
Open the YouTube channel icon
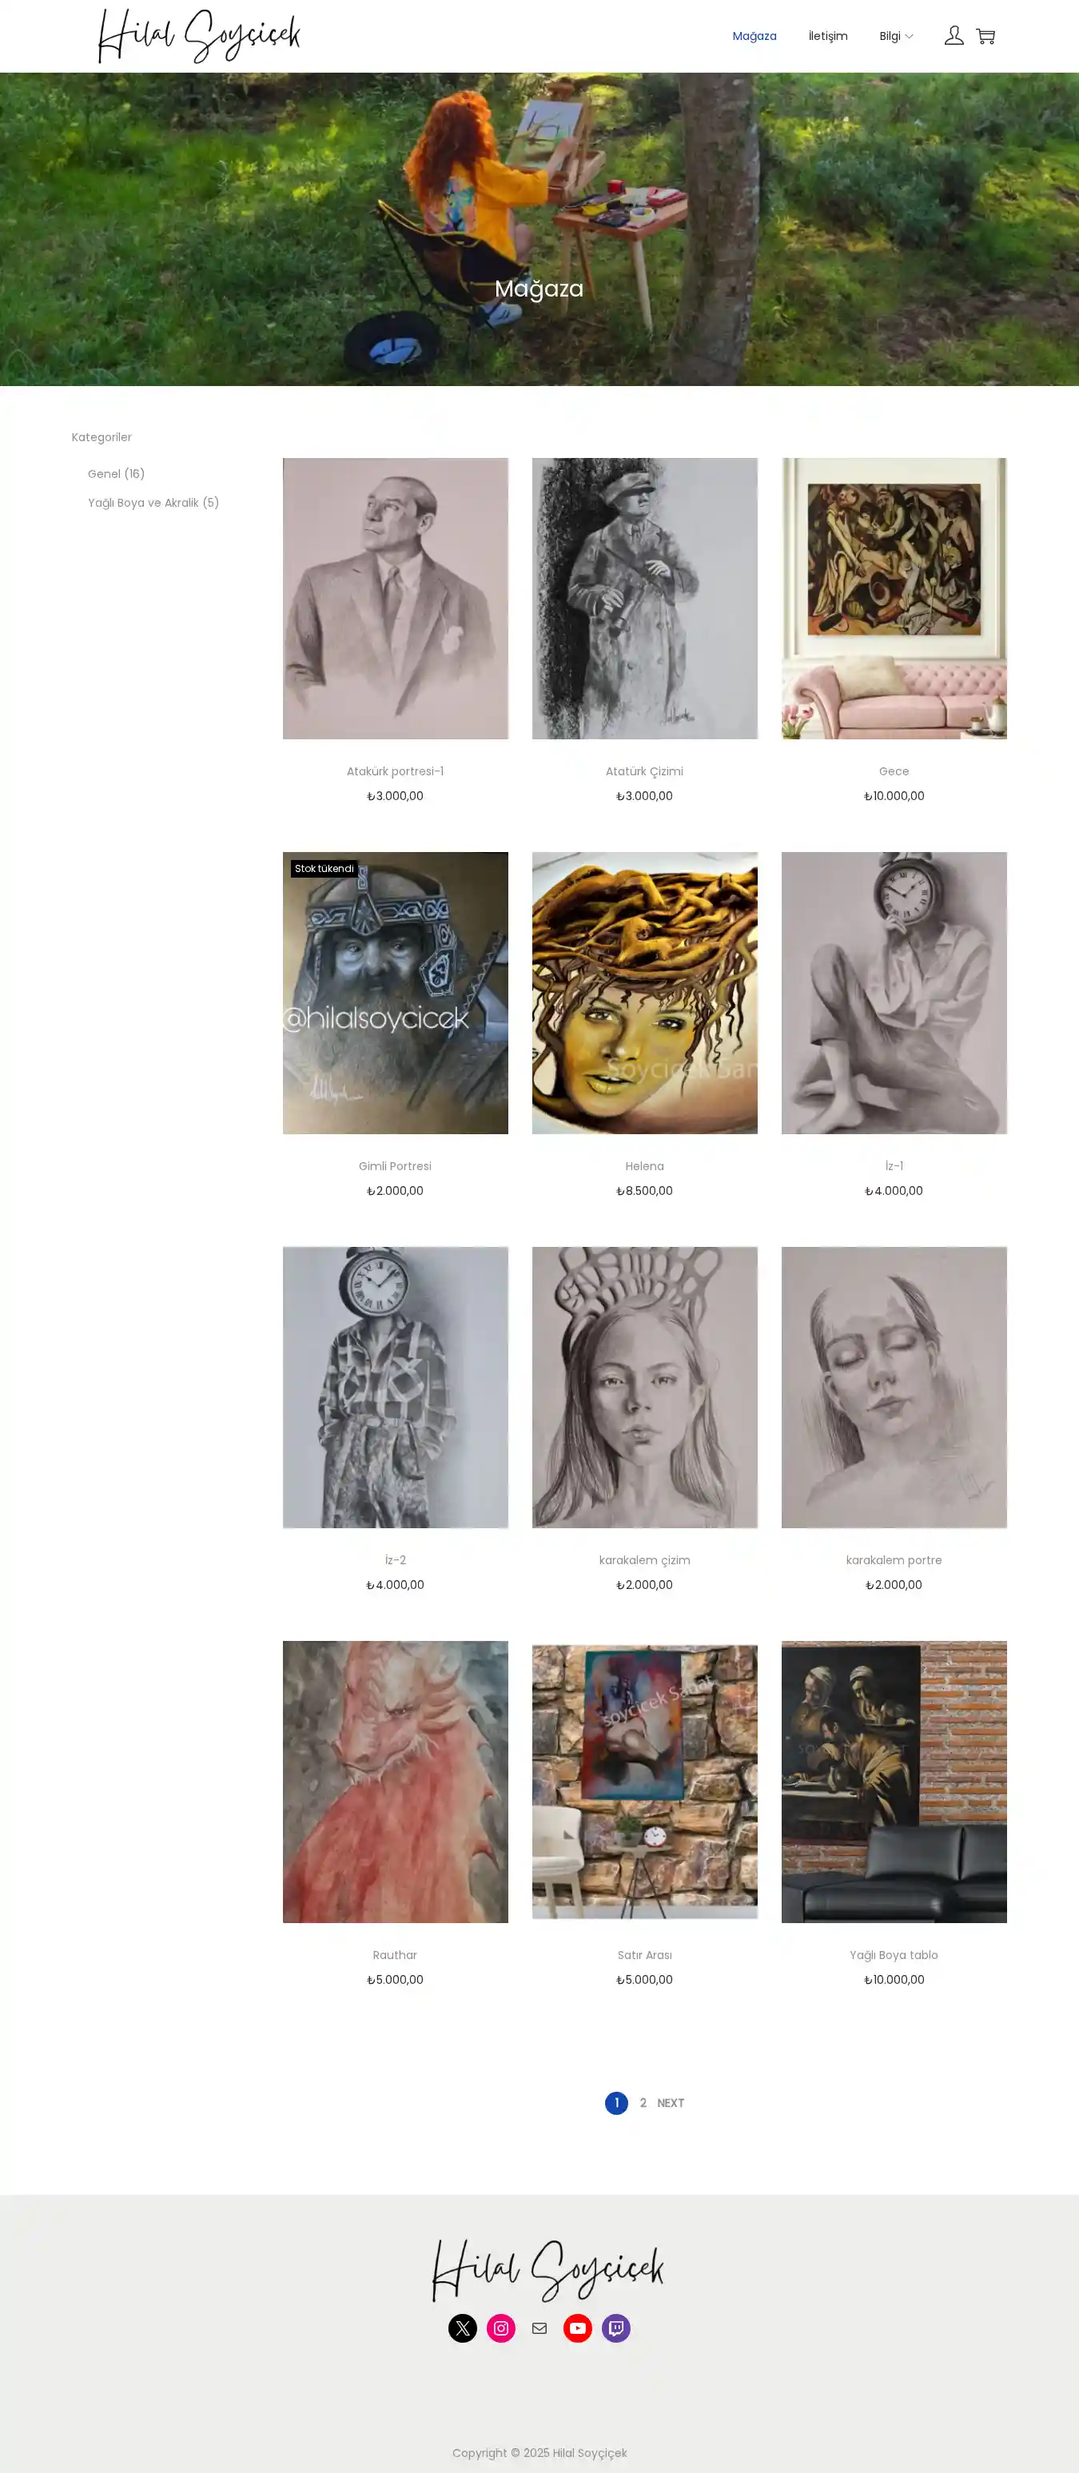[578, 2328]
